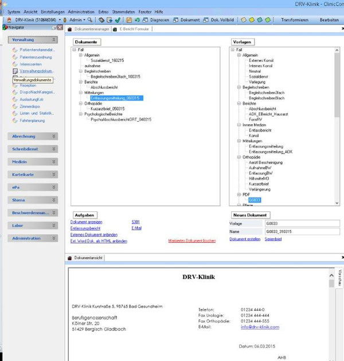Collapse the PDF node in the Vorlagen tree
Image resolution: width=344 pixels, height=361 pixels.
(x=239, y=195)
